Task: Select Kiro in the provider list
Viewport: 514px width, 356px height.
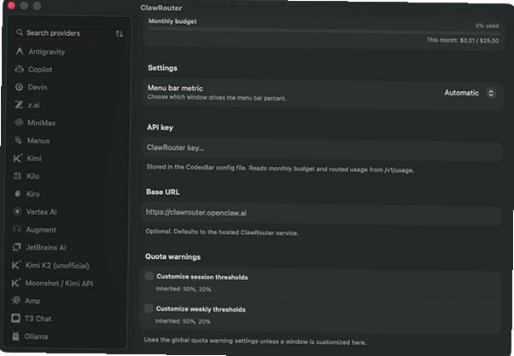Action: click(x=67, y=194)
